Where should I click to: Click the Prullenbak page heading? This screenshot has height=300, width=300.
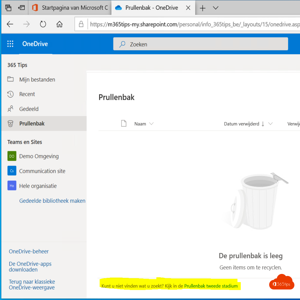[116, 97]
